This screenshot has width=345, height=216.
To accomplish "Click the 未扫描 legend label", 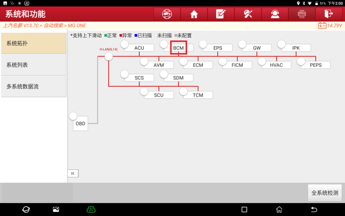I will 165,36.
